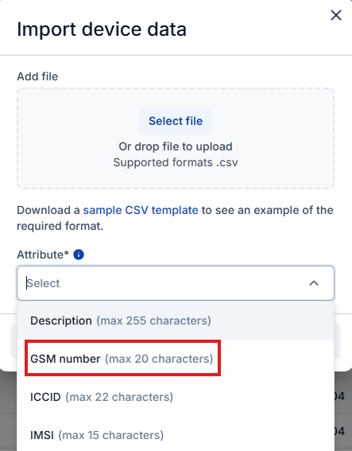The width and height of the screenshot is (352, 451).
Task: Focus the Attribute Select input field
Action: coord(176,283)
